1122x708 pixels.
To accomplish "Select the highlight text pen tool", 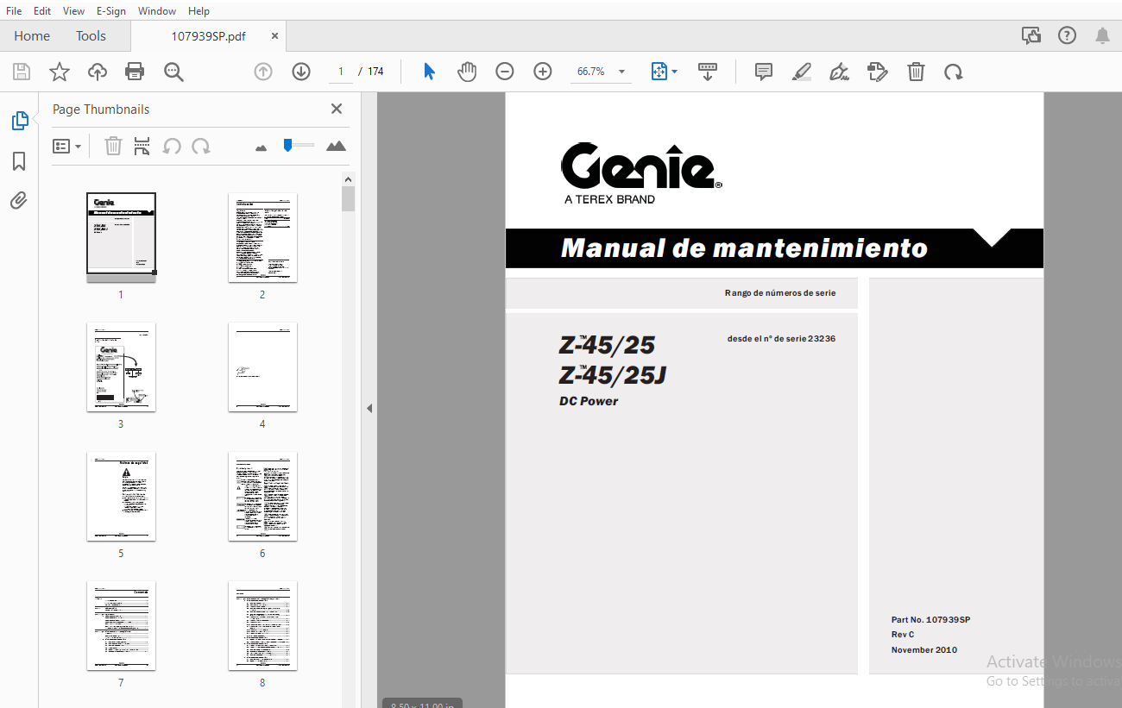I will point(802,72).
